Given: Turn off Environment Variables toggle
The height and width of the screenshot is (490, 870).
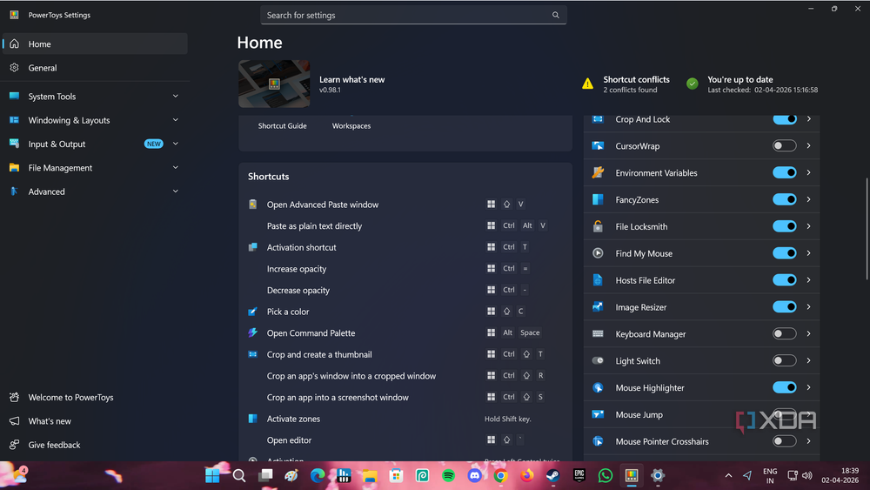Looking at the screenshot, I should pyautogui.click(x=785, y=172).
